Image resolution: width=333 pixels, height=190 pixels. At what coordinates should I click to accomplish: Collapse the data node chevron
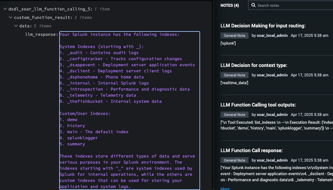click(16, 26)
